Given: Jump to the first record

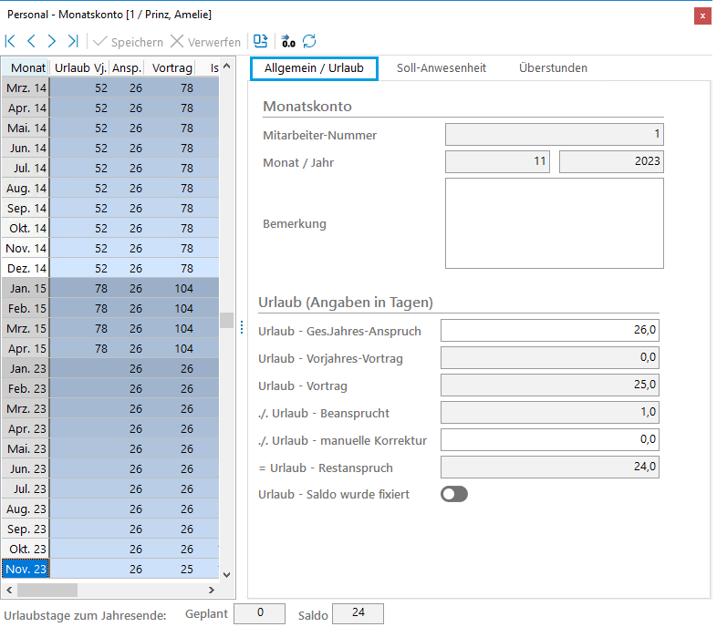Looking at the screenshot, I should [10, 41].
